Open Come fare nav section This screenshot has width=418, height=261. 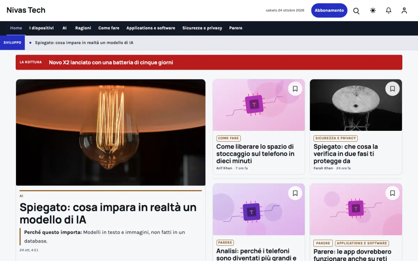(x=109, y=28)
